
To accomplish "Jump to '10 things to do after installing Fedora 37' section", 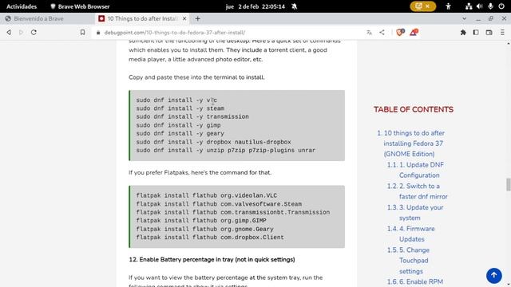I will [x=414, y=143].
